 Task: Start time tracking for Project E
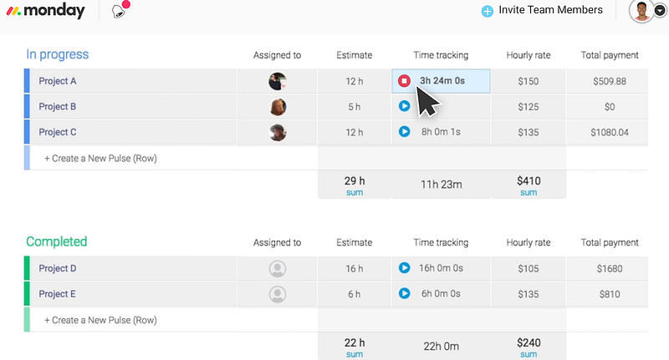[405, 294]
